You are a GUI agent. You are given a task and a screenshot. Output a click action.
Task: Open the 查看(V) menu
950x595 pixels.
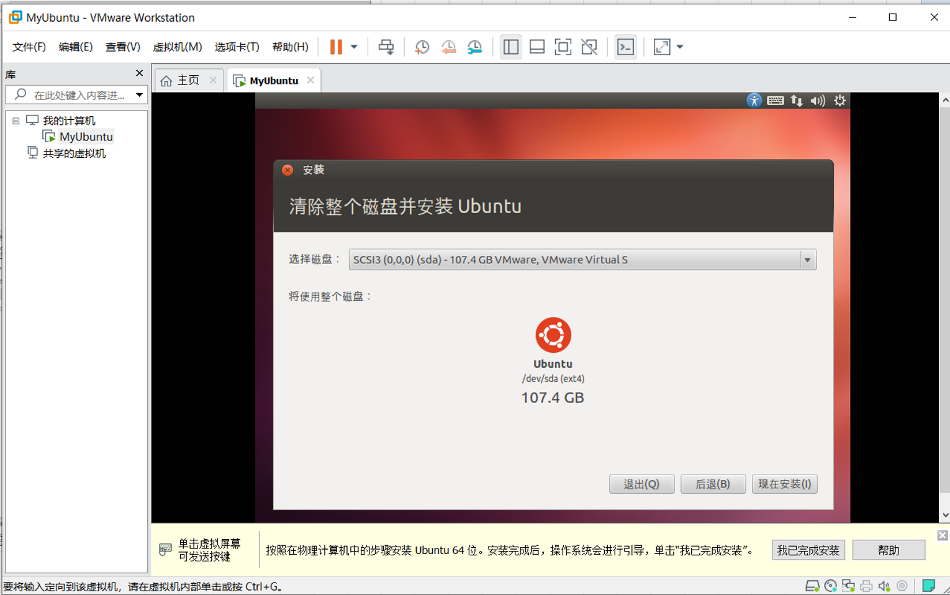pyautogui.click(x=123, y=47)
